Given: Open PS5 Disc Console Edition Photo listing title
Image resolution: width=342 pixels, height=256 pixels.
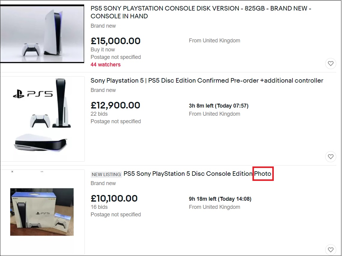Looking at the screenshot, I should click(x=197, y=174).
